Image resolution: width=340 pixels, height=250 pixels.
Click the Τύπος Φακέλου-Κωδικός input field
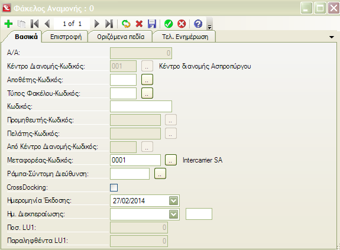(x=123, y=93)
